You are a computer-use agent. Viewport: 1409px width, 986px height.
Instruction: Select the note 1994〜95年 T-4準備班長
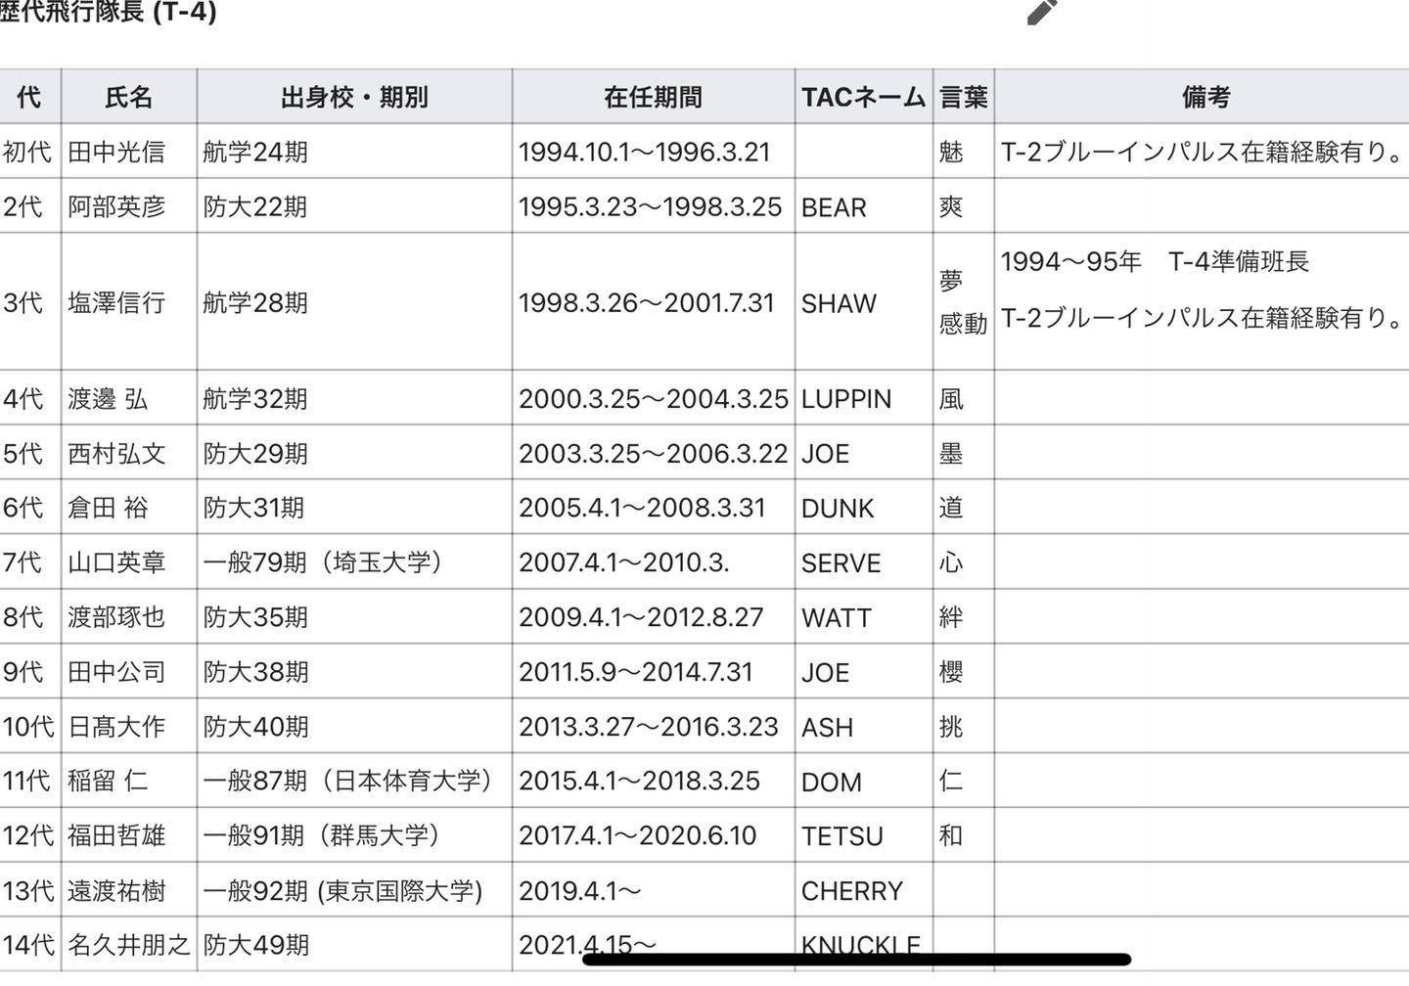click(x=1155, y=261)
